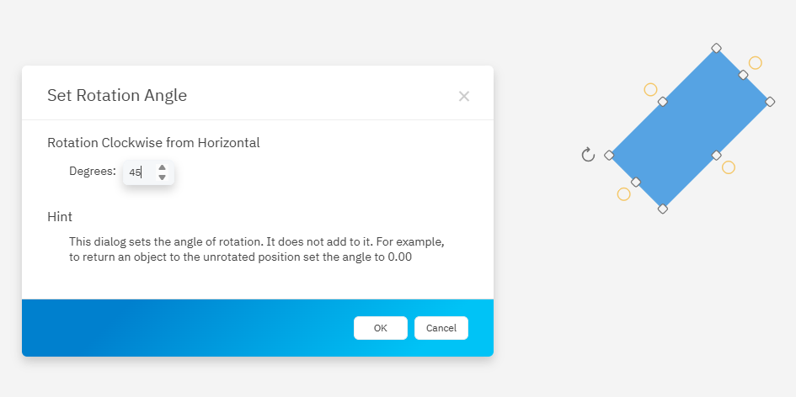Click the Degrees input field
The width and height of the screenshot is (796, 397).
pos(139,172)
